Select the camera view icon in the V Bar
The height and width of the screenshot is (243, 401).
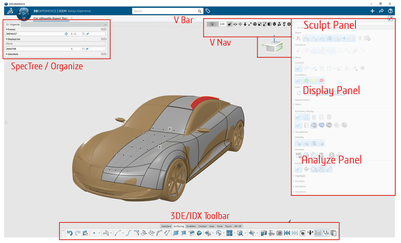click(212, 24)
